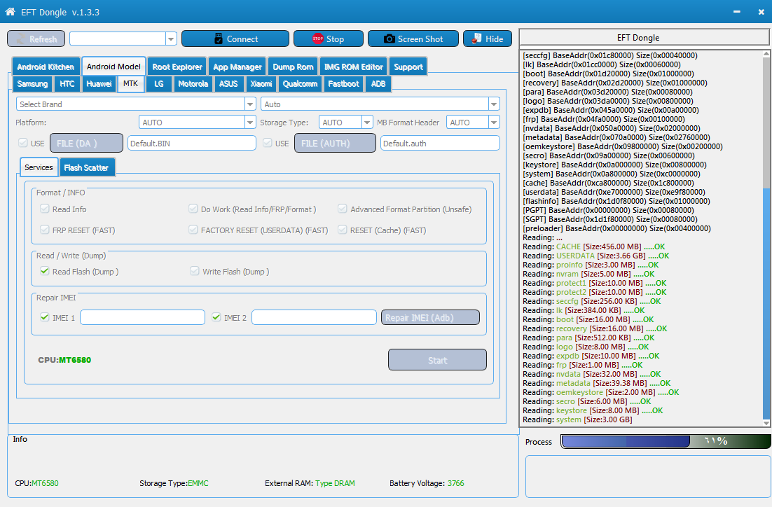Open the port dropdown next to Refresh
Screen dimensions: 772x507
(171, 39)
